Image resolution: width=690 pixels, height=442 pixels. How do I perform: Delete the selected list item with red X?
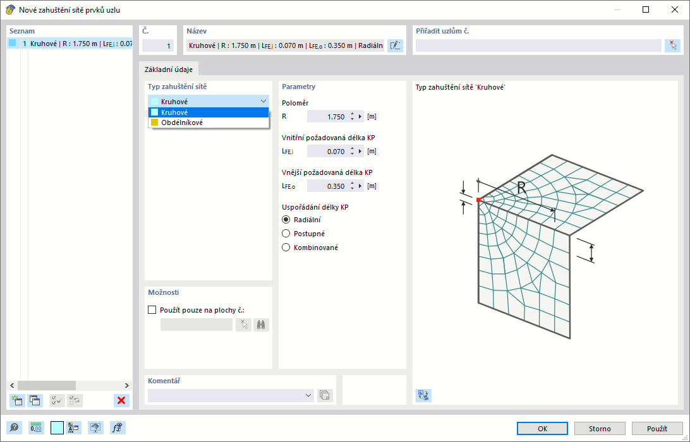[121, 400]
